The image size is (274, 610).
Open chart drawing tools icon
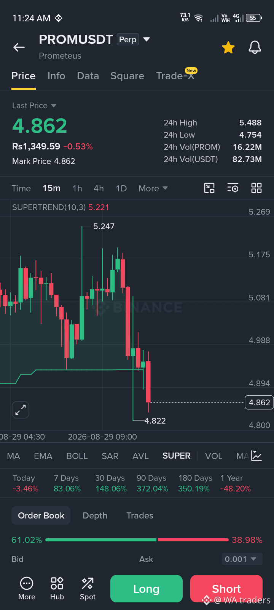[x=209, y=188]
